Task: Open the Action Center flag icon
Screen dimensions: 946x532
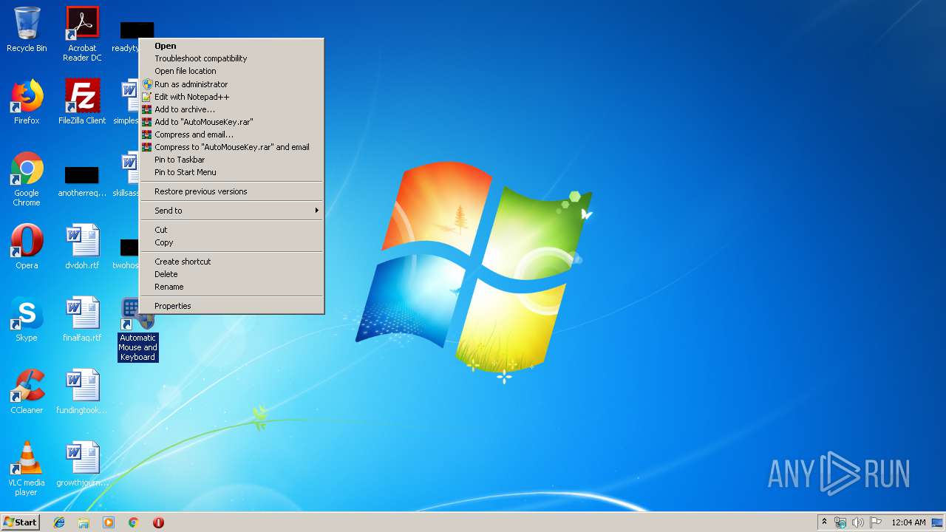Action: (x=875, y=522)
